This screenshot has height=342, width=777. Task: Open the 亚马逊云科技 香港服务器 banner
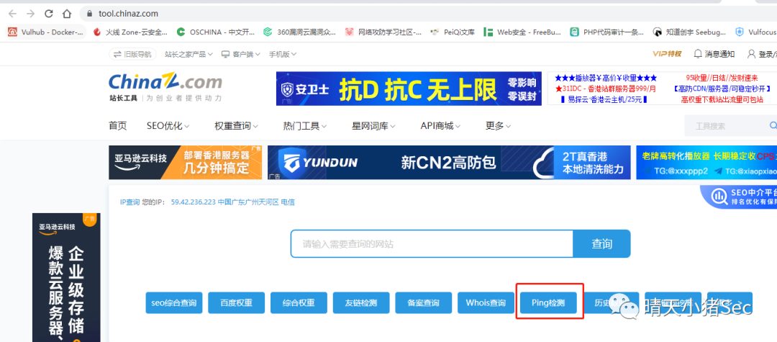[x=186, y=162]
